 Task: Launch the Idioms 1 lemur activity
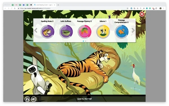(103, 32)
